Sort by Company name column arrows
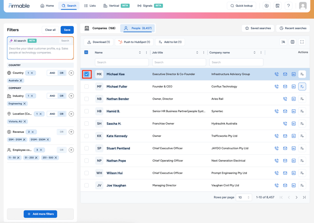The image size is (314, 223). click(x=254, y=52)
